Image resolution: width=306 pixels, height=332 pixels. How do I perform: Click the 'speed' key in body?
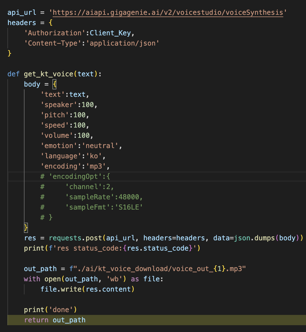pyautogui.click(x=55, y=125)
